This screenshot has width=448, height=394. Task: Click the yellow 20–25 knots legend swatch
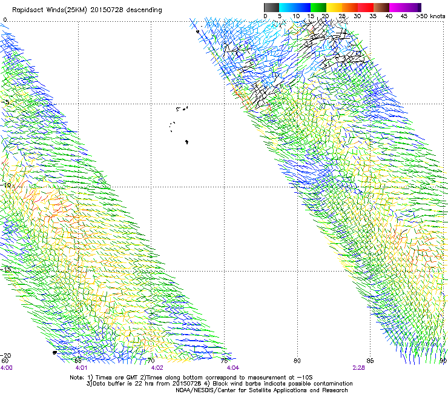[x=334, y=7]
